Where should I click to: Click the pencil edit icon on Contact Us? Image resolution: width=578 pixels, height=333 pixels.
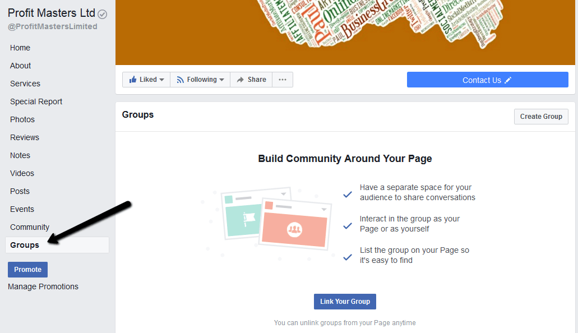pos(508,80)
